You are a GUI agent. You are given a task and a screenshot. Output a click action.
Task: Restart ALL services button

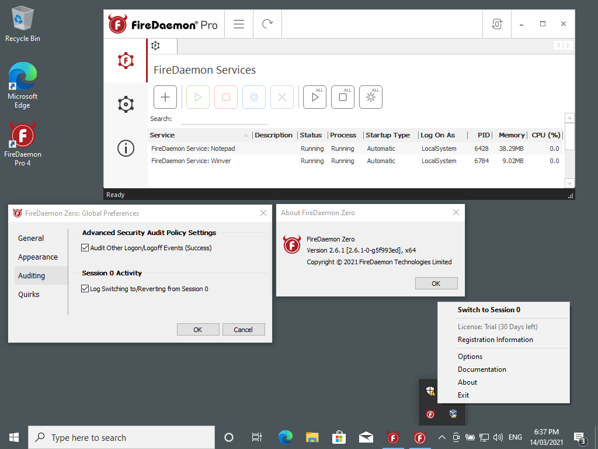(x=371, y=97)
